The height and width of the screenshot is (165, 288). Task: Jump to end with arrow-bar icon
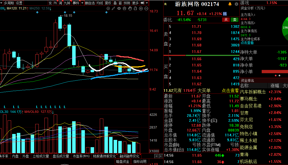tap(142, 3)
